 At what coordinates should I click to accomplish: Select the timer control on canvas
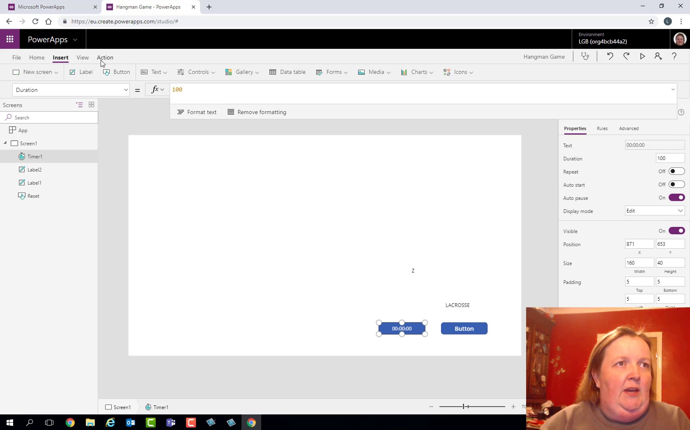pos(402,329)
